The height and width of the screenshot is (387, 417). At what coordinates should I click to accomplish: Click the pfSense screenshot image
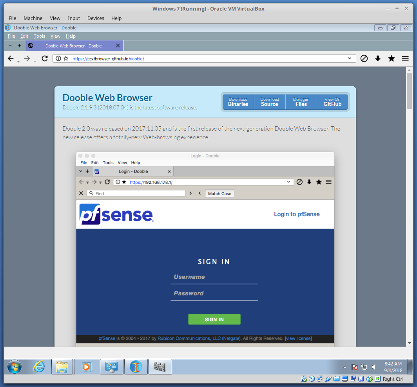[205, 249]
